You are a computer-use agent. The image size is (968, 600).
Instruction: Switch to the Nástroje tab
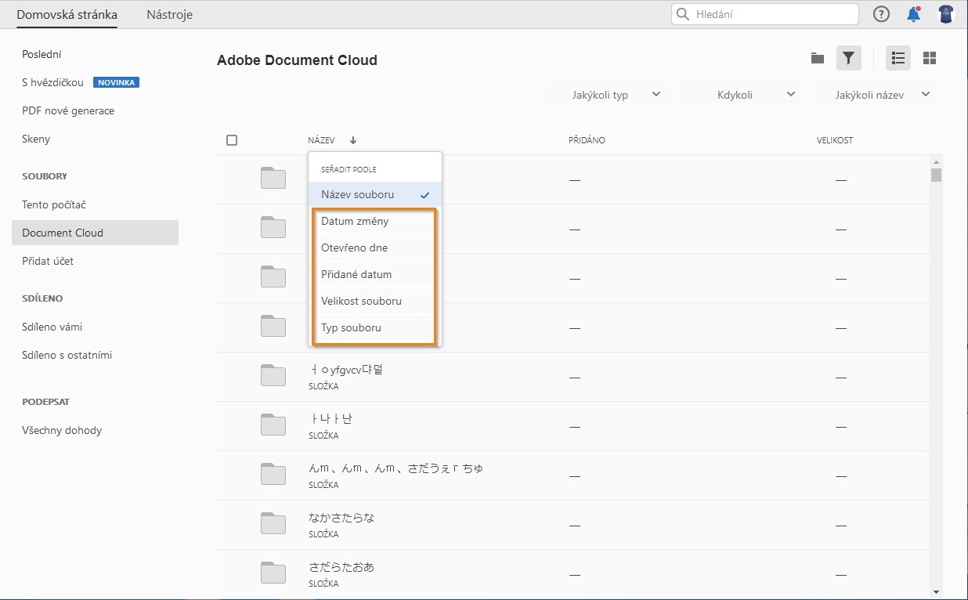click(x=169, y=14)
